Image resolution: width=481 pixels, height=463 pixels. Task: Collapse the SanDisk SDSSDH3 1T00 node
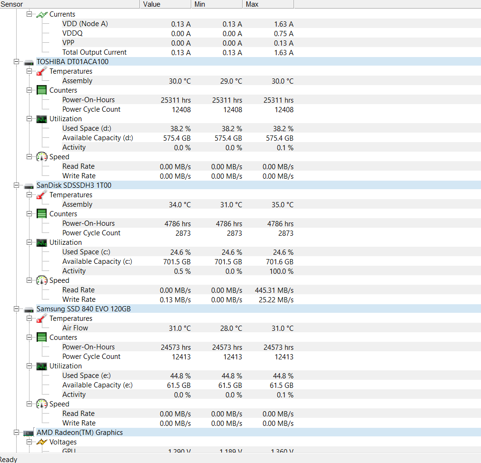(16, 185)
